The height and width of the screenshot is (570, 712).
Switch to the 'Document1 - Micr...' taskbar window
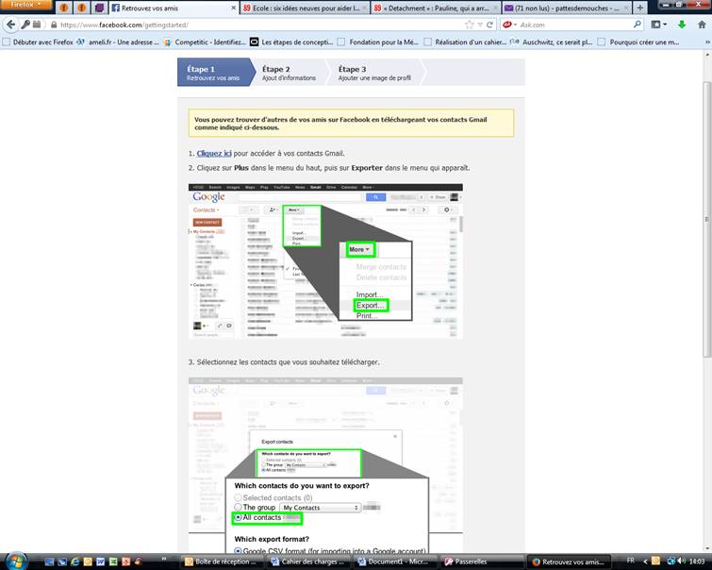(x=393, y=562)
